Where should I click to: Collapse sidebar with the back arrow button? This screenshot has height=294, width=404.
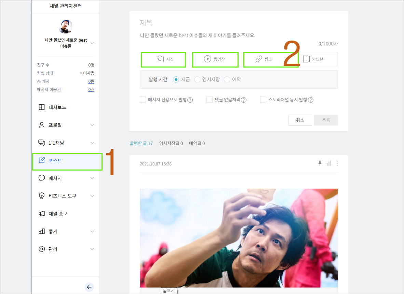(x=89, y=287)
